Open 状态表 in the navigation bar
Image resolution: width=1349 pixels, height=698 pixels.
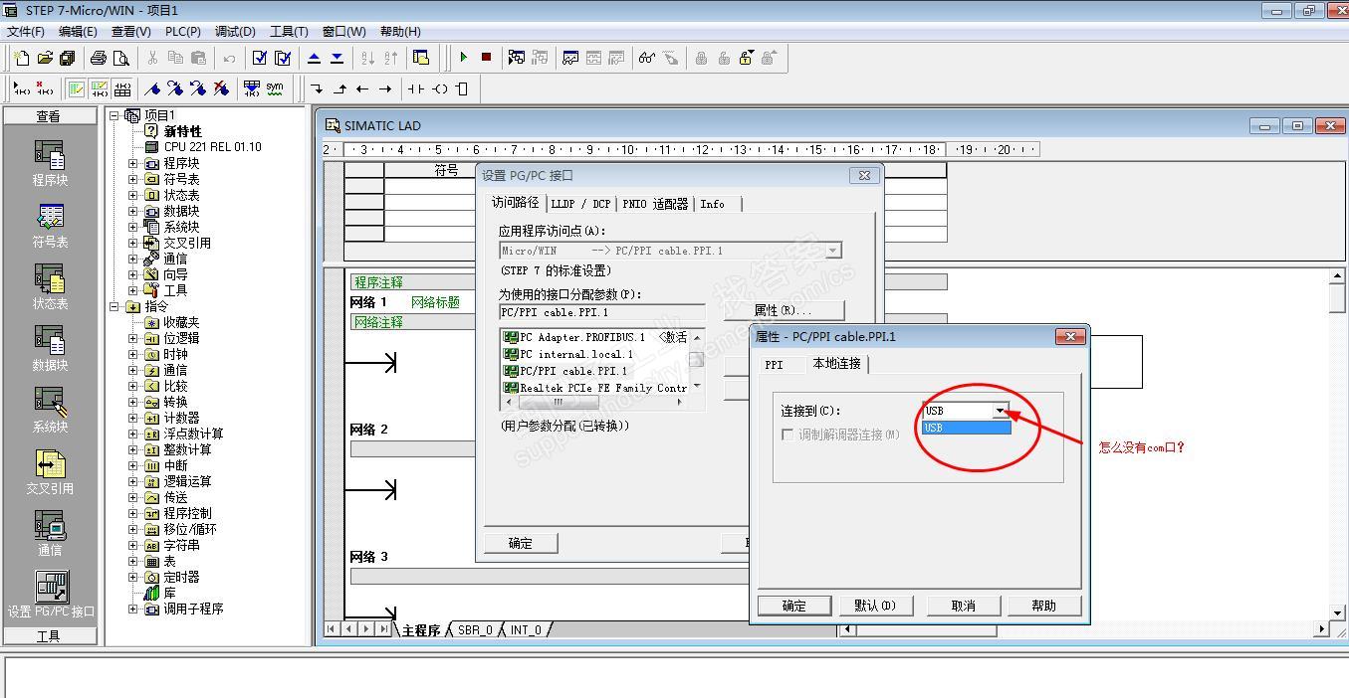click(x=50, y=287)
